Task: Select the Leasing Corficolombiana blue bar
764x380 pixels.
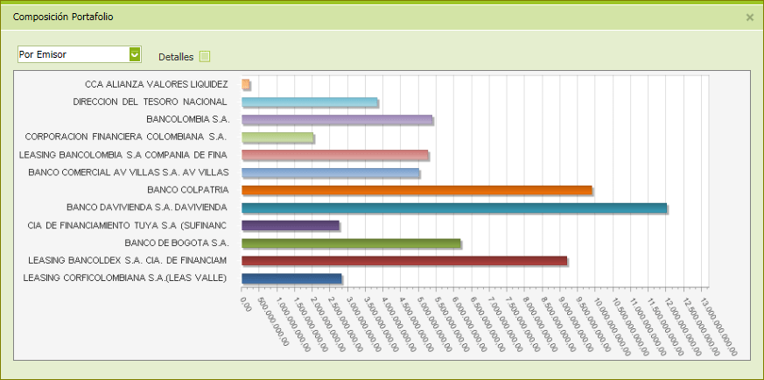Action: [x=291, y=278]
